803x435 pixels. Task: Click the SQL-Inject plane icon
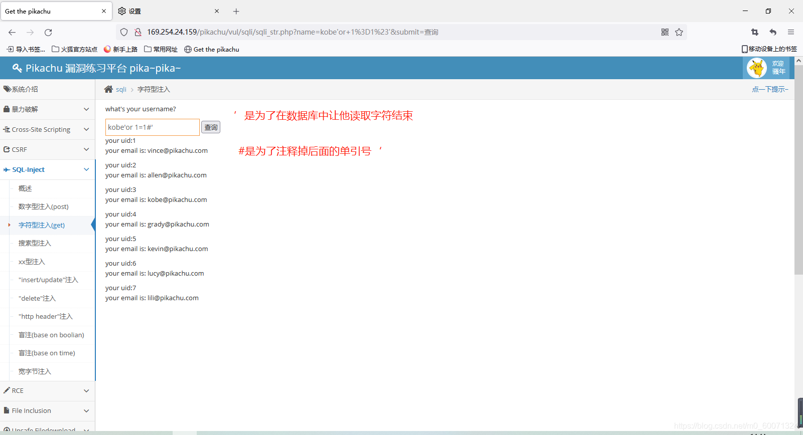click(x=7, y=170)
